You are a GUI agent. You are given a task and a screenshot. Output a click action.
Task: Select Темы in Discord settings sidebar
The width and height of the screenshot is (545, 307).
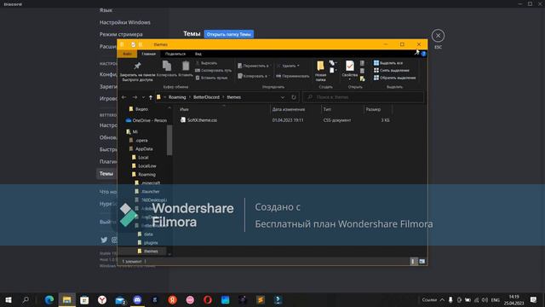tap(106, 173)
